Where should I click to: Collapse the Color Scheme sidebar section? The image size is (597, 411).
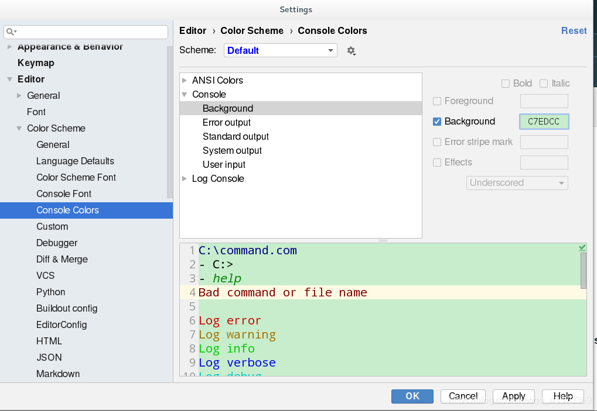pos(19,129)
